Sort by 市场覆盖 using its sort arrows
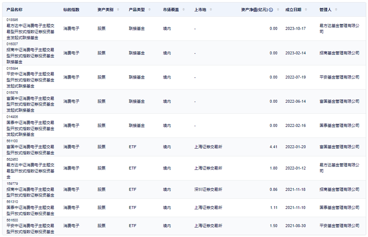This screenshot has width=368, height=237. pos(183,10)
